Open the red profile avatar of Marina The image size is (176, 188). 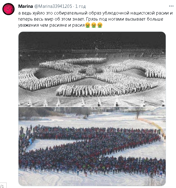8,9
